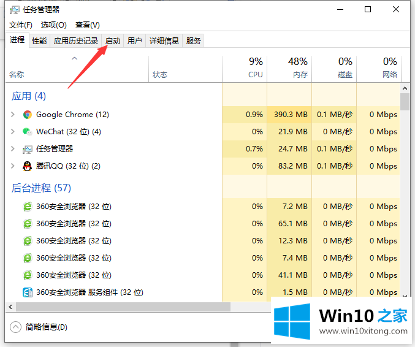Sort by the 0% 网络 column header

(379, 68)
